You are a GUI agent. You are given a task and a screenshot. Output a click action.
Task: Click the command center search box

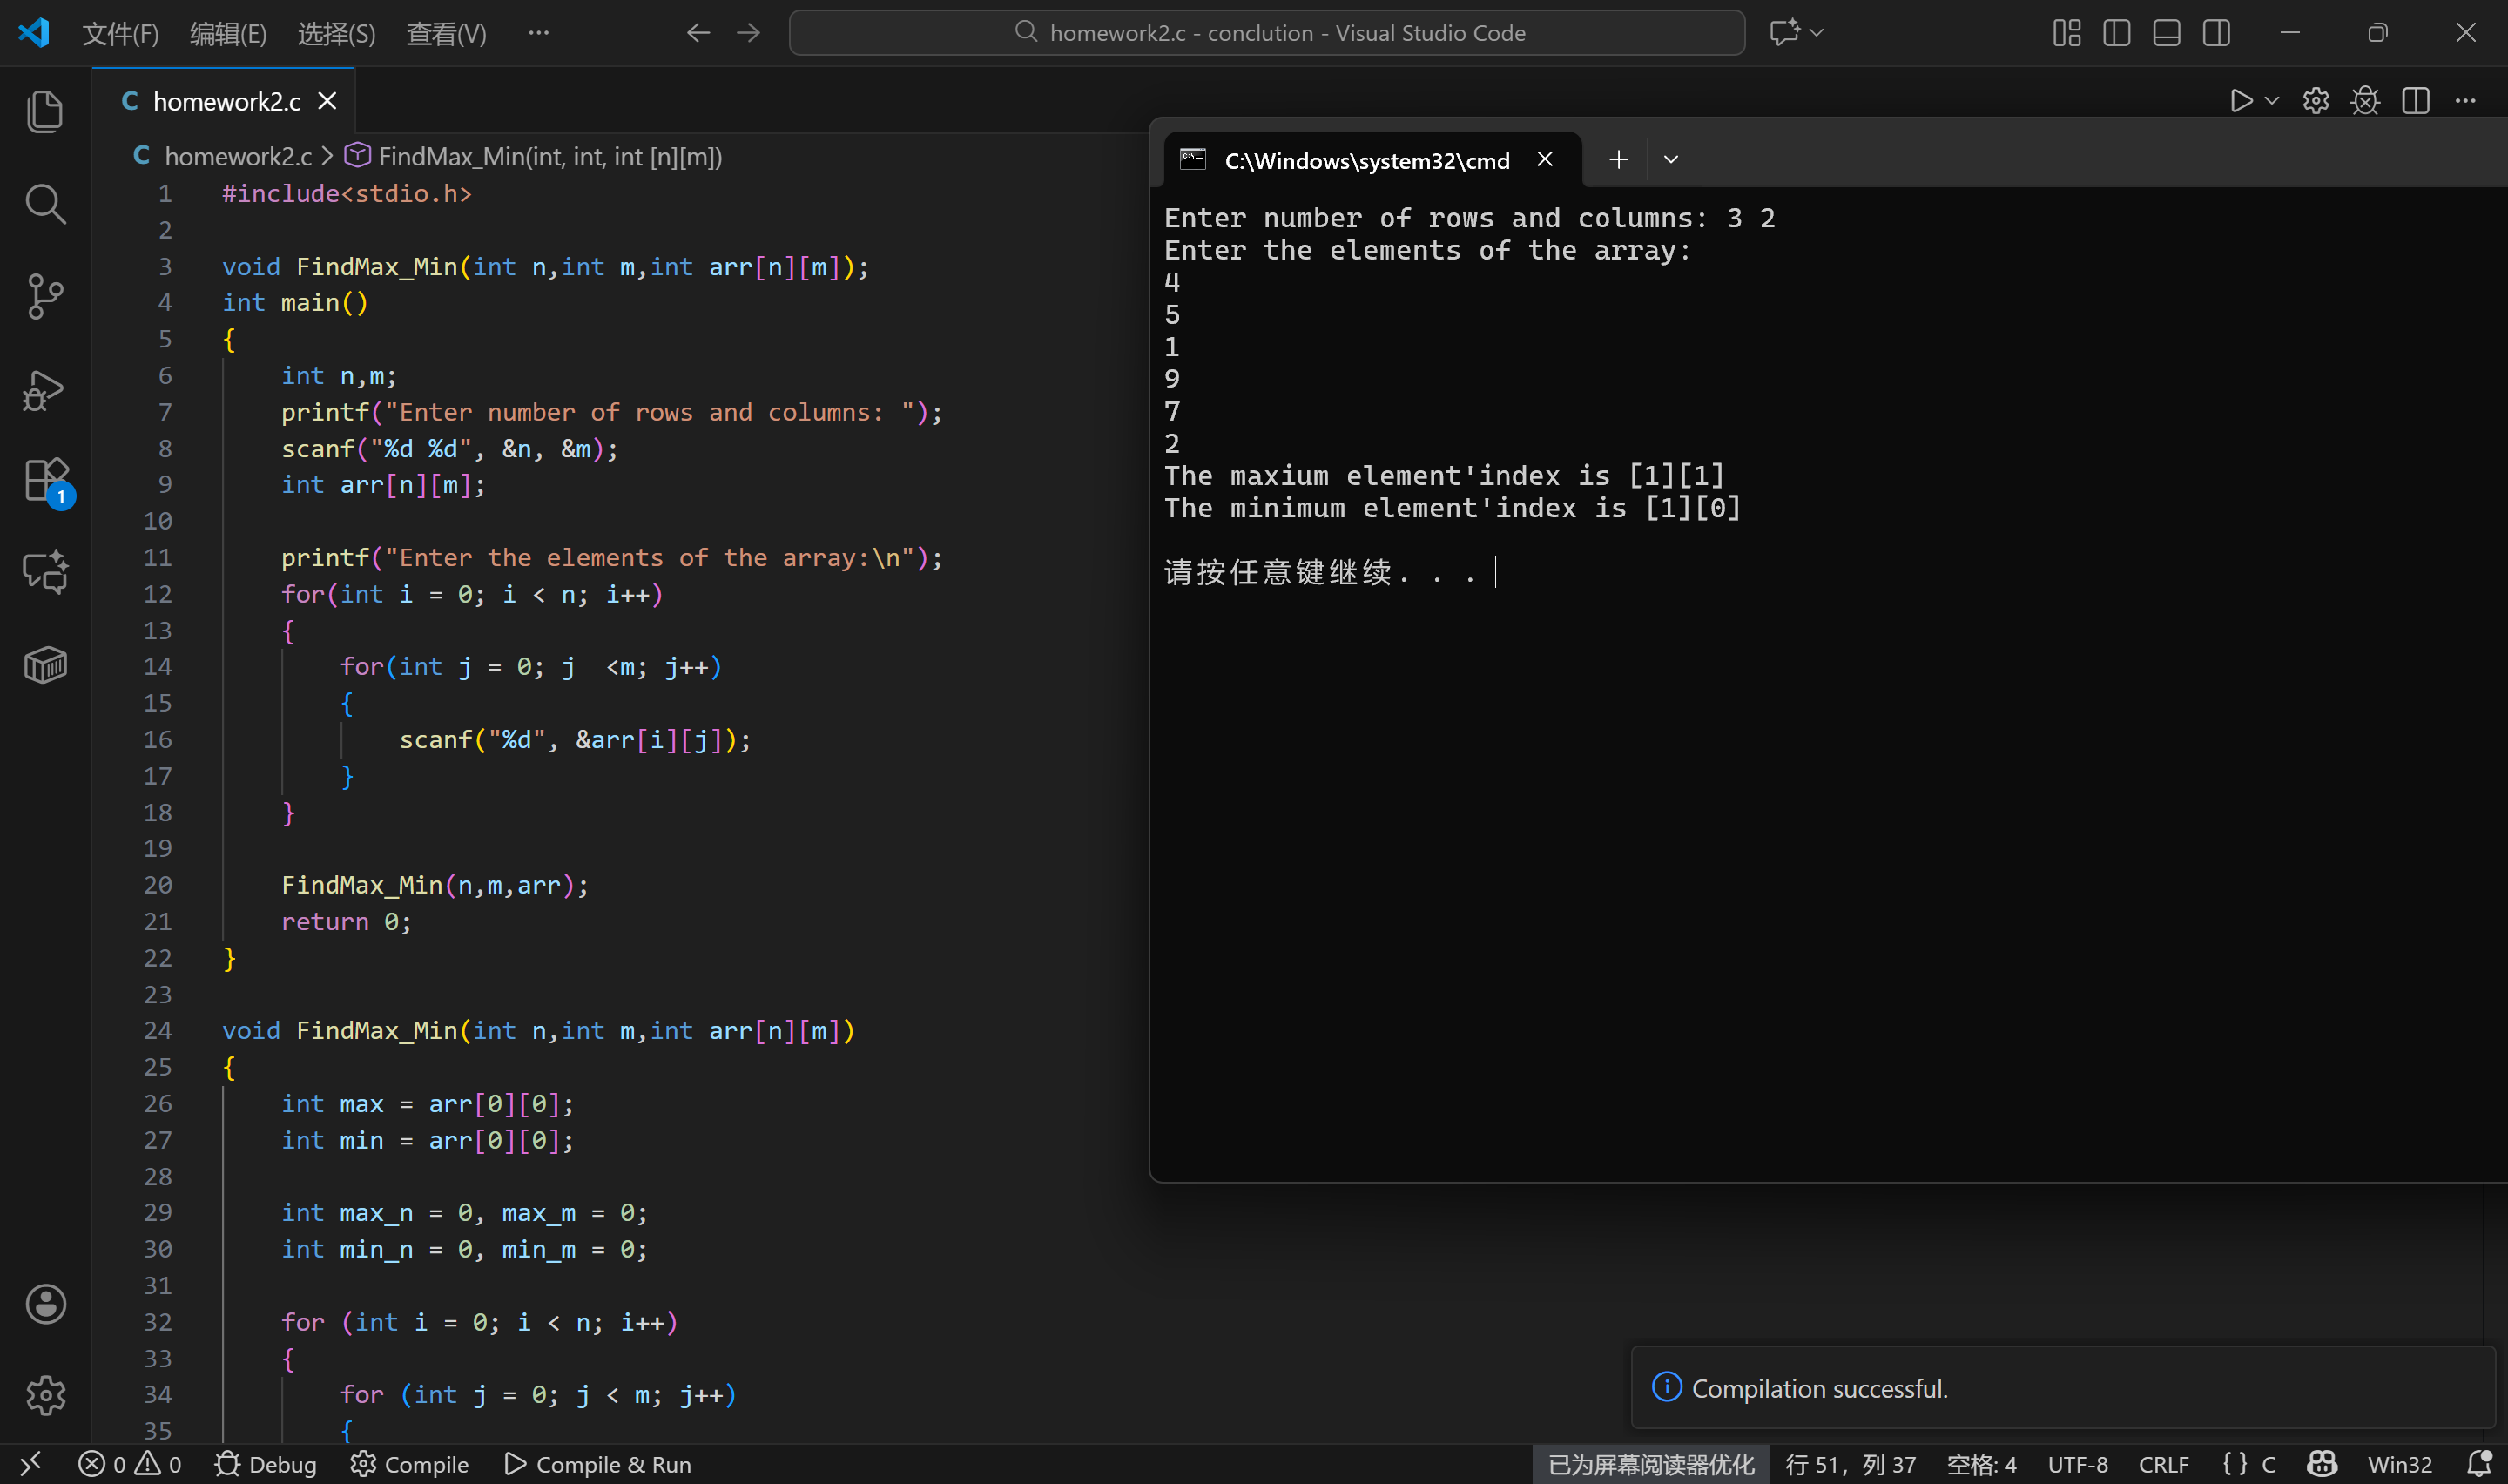pyautogui.click(x=1266, y=33)
